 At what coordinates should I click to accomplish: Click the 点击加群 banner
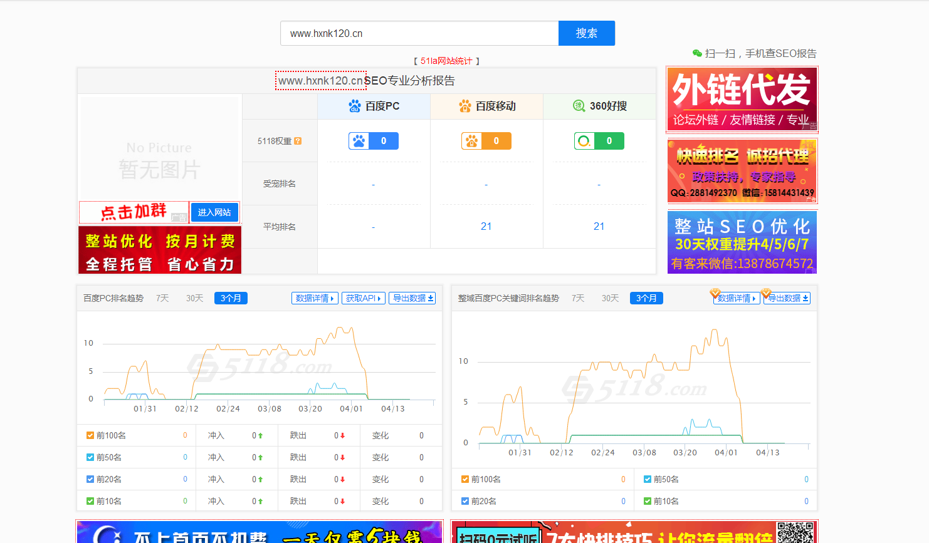134,212
